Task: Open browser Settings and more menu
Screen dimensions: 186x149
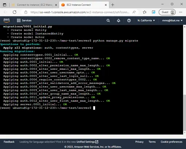Action: point(181,12)
